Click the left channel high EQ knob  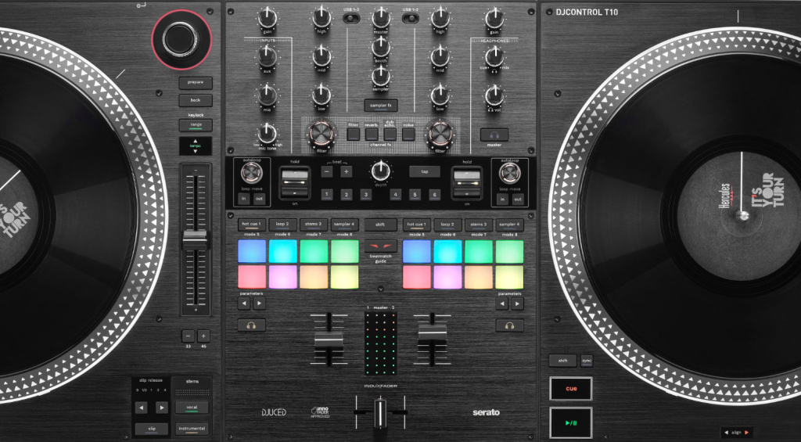point(321,19)
